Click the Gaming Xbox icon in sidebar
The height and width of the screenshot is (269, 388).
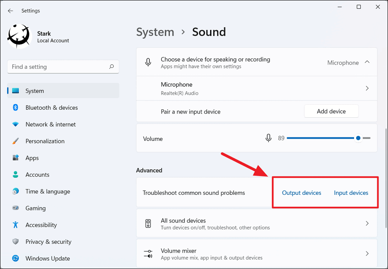pos(16,208)
